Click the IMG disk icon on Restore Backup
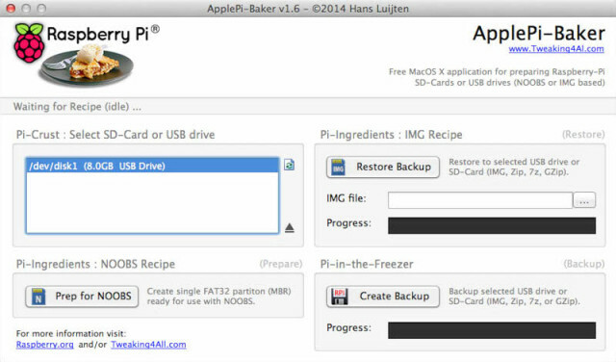 pyautogui.click(x=338, y=168)
